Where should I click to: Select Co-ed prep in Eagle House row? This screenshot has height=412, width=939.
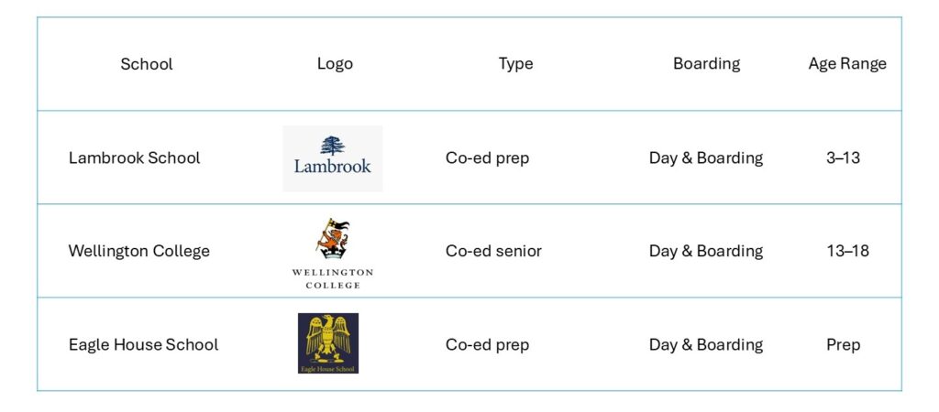tap(487, 345)
